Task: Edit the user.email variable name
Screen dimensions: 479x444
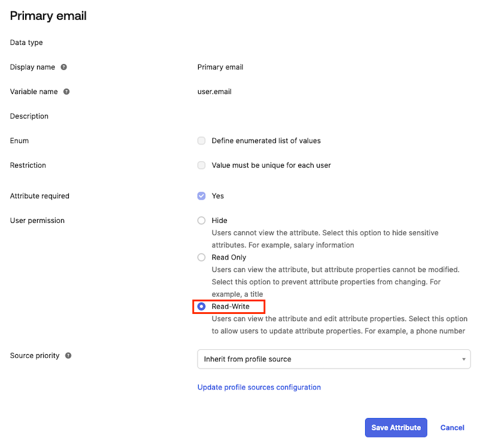Action: (x=214, y=92)
